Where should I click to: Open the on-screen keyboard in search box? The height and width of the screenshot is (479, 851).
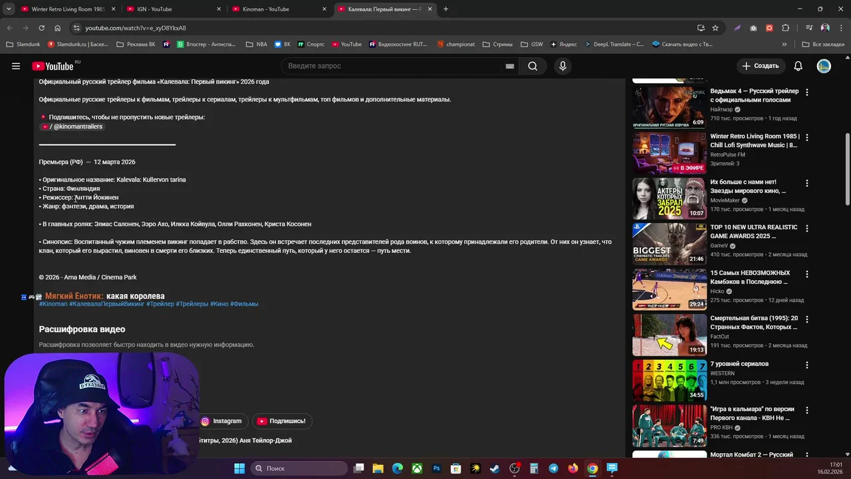coord(509,66)
